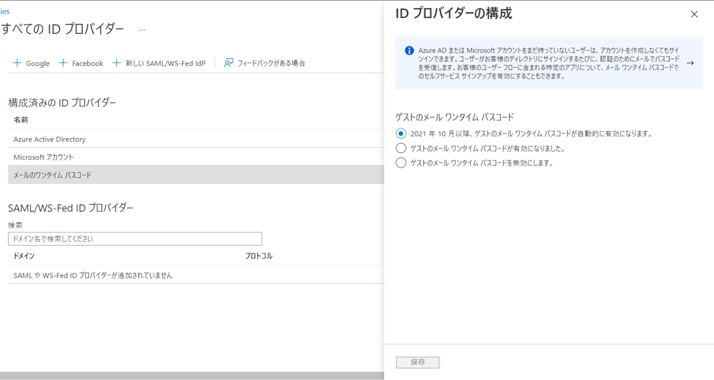Select the Microsoft アカウント row
Image resolution: width=714 pixels, height=380 pixels.
196,156
